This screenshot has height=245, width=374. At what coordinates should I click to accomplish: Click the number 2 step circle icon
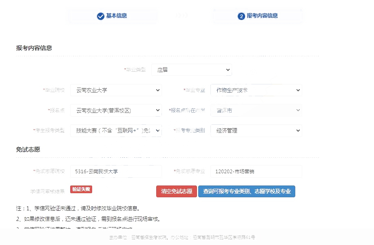click(x=241, y=16)
